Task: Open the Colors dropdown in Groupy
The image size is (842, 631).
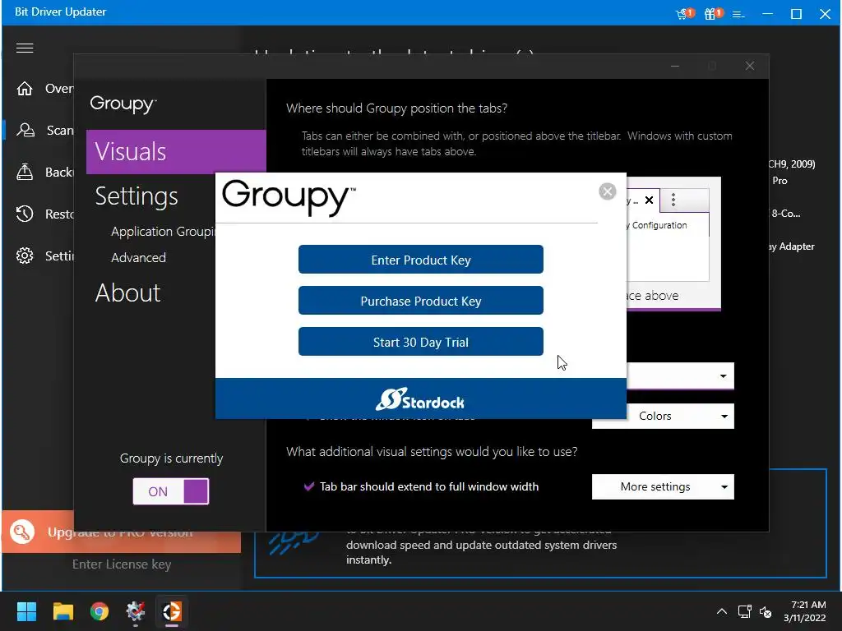Action: pos(663,416)
